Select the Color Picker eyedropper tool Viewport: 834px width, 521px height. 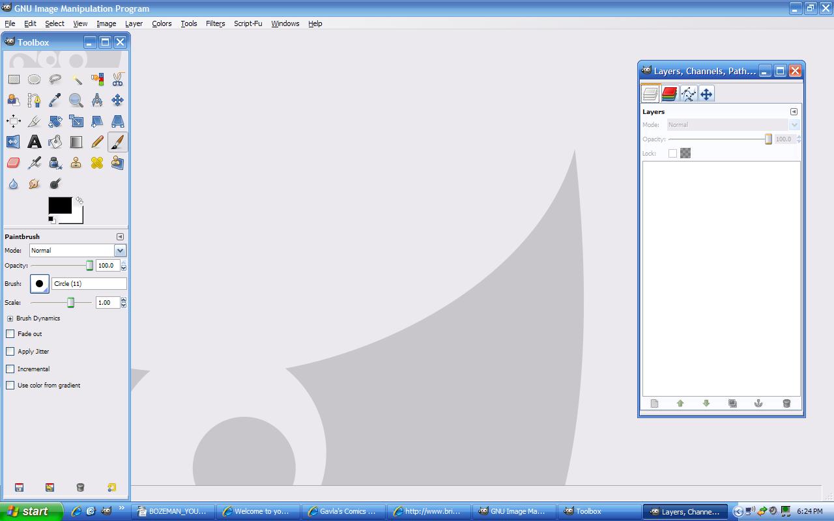pyautogui.click(x=55, y=100)
